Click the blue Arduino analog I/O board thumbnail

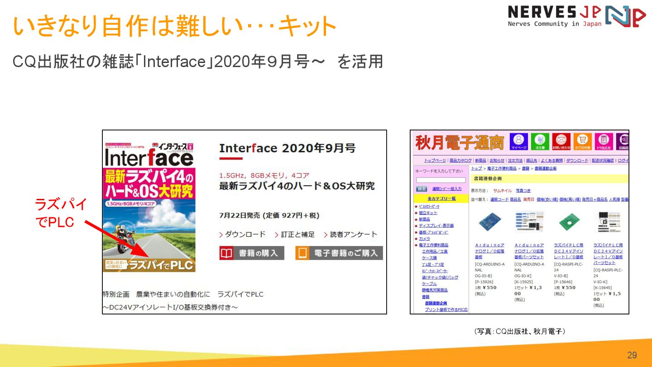(490, 222)
